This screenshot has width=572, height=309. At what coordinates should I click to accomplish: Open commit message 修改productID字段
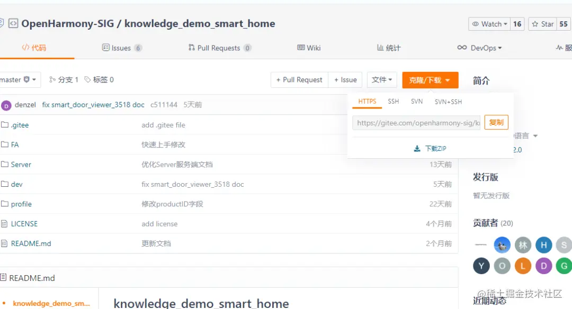click(x=172, y=204)
